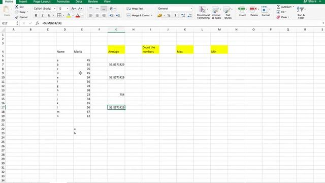This screenshot has height=183, width=325.
Task: Open Conditional Formatting menu
Action: [203, 13]
